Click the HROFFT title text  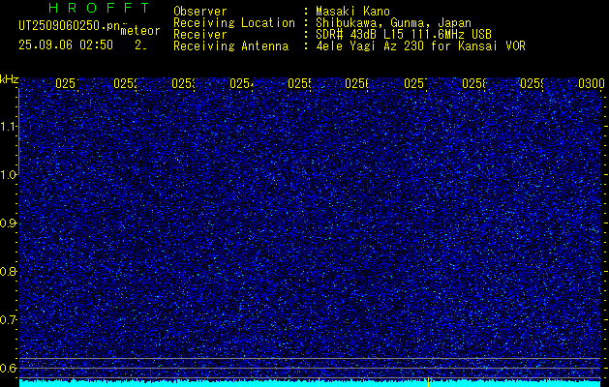(100, 8)
